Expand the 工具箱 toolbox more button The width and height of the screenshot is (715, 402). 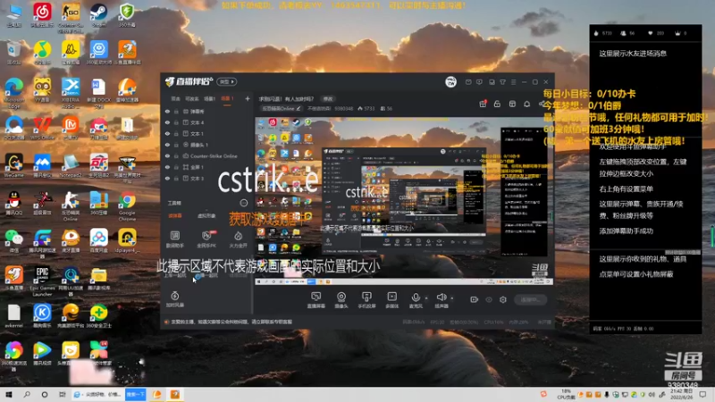(x=244, y=203)
